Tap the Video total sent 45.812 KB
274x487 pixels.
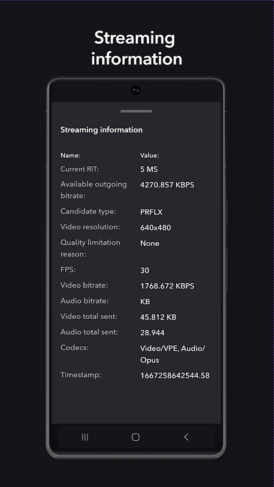(x=158, y=317)
